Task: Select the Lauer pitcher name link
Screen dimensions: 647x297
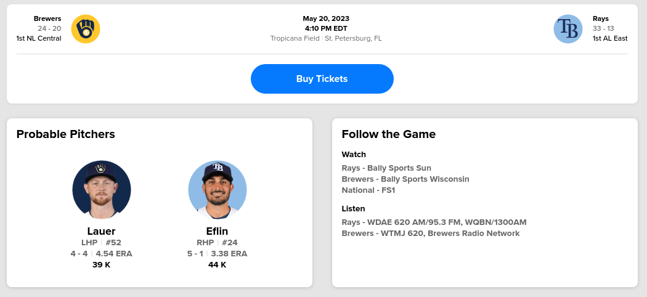Action: [102, 231]
